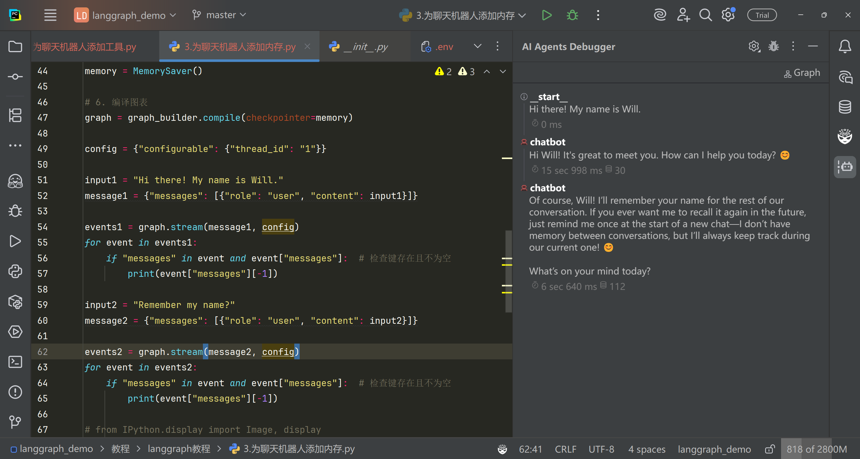Open the Terminal tool window

(x=15, y=362)
